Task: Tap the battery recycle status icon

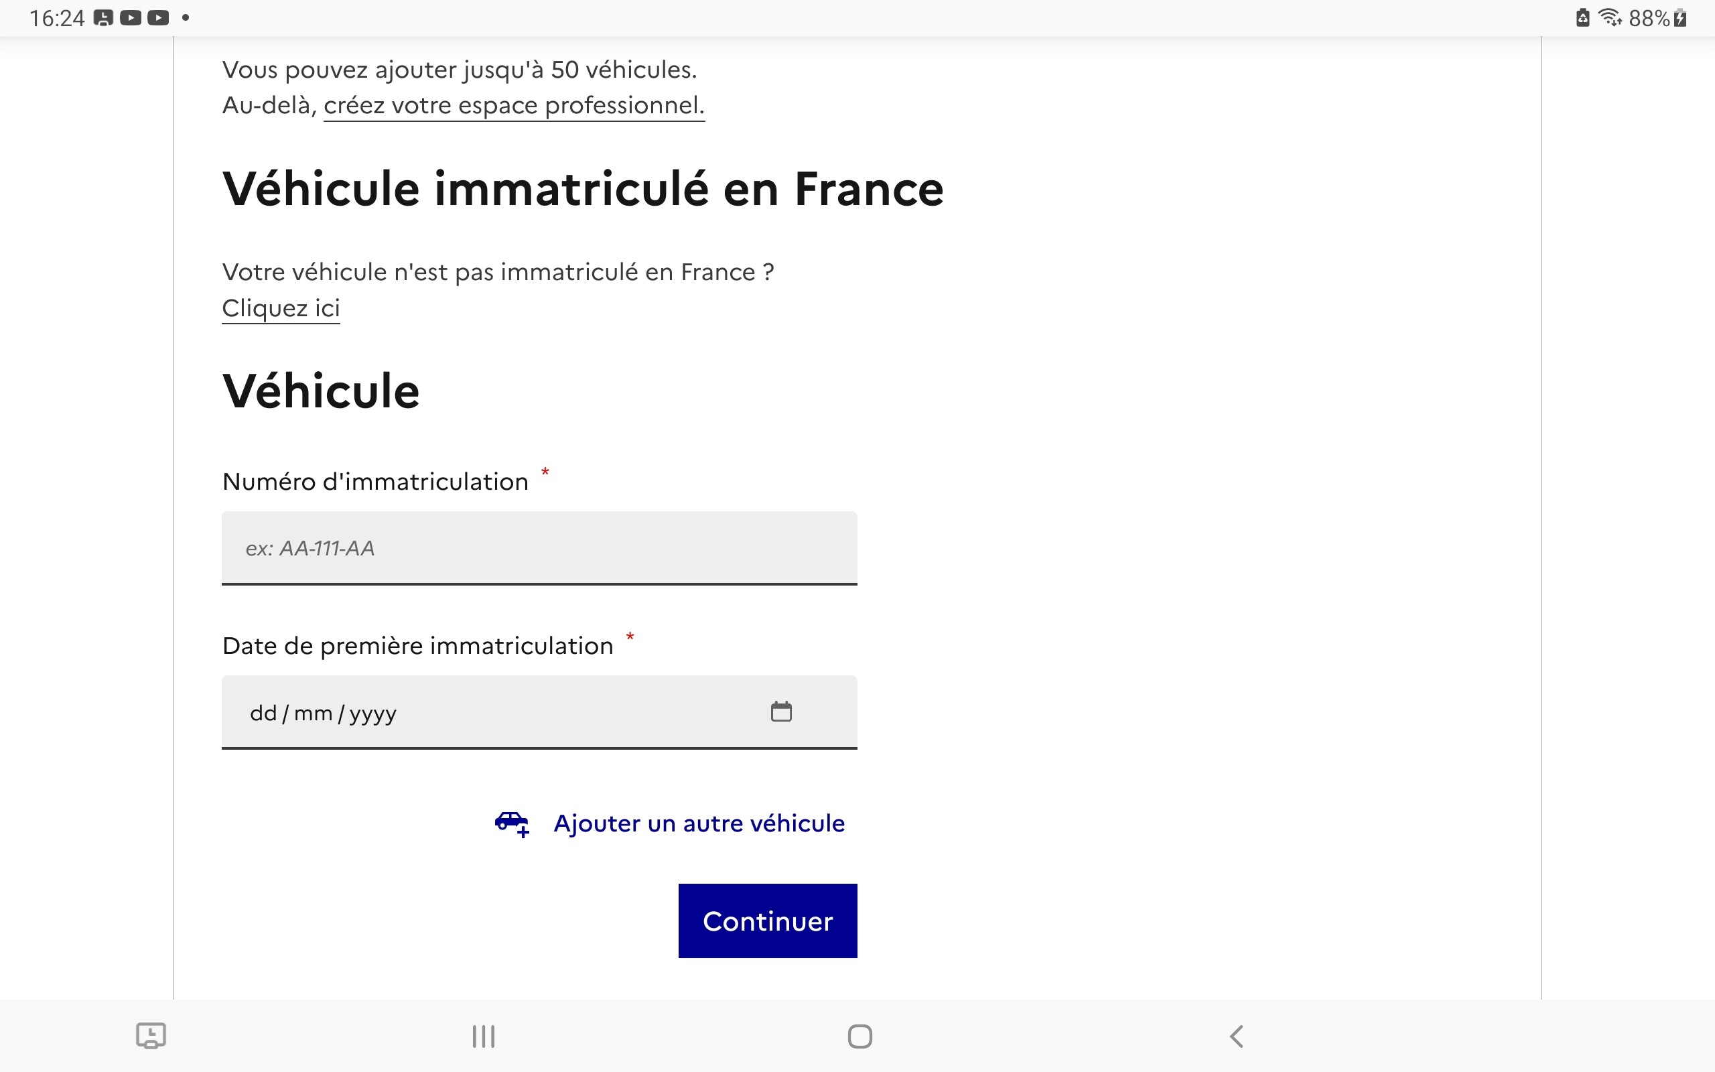Action: [1582, 17]
